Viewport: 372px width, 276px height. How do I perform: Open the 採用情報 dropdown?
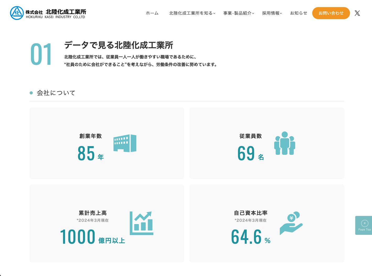click(x=271, y=13)
